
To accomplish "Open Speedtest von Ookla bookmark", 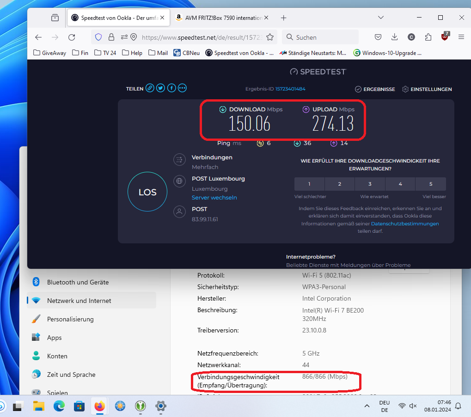I will pyautogui.click(x=239, y=53).
